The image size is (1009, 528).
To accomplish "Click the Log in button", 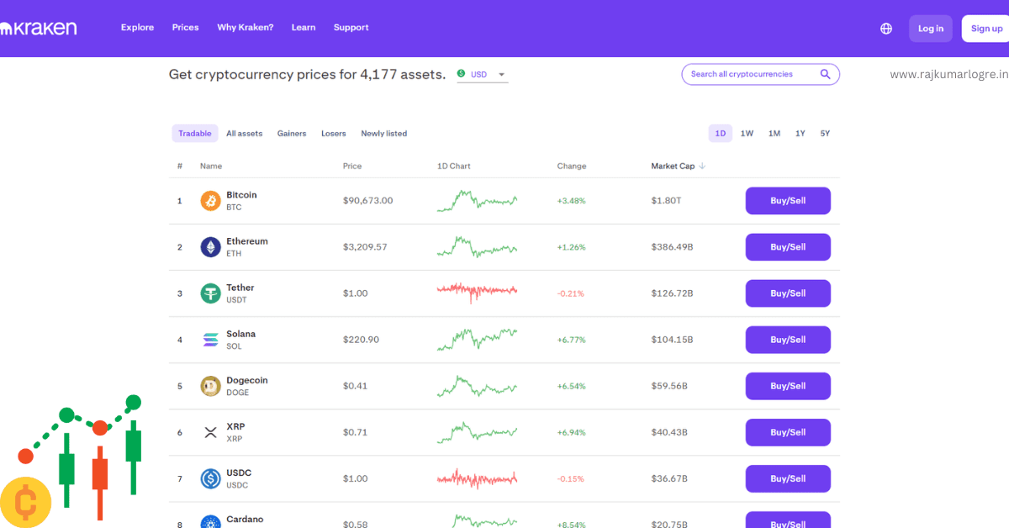I will tap(931, 29).
